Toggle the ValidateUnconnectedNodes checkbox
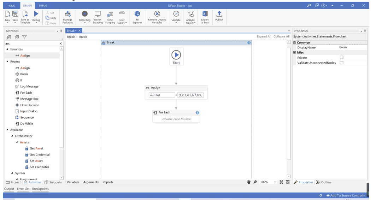Screen dimensions: 371x200 (x=341, y=63)
